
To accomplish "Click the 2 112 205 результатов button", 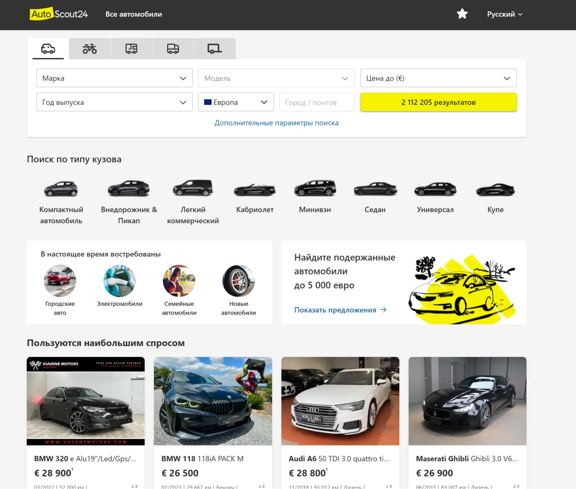I will coord(438,102).
